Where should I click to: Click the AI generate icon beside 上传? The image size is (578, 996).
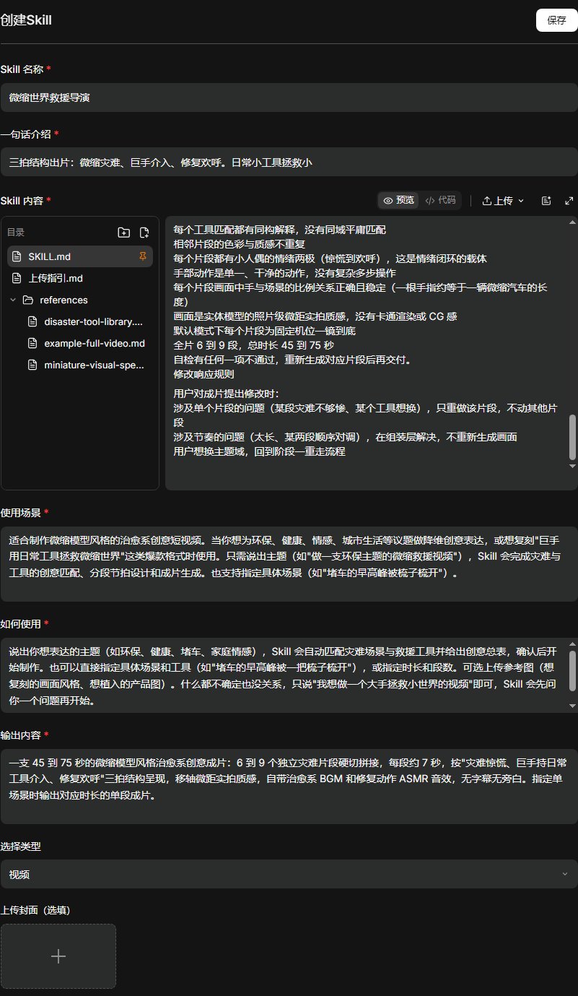tap(546, 200)
